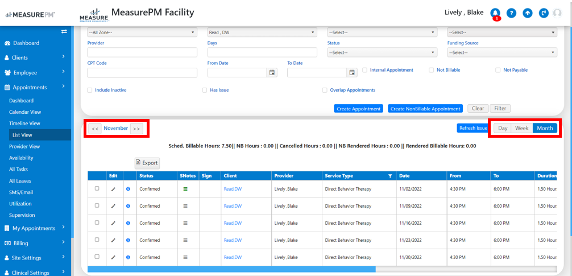The height and width of the screenshot is (276, 572).
Task: Enable the Has Issue checkbox
Action: coord(205,90)
